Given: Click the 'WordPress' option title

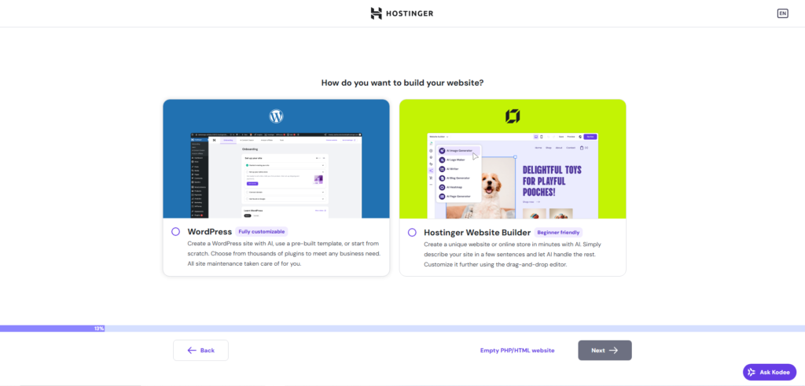Looking at the screenshot, I should pyautogui.click(x=209, y=232).
